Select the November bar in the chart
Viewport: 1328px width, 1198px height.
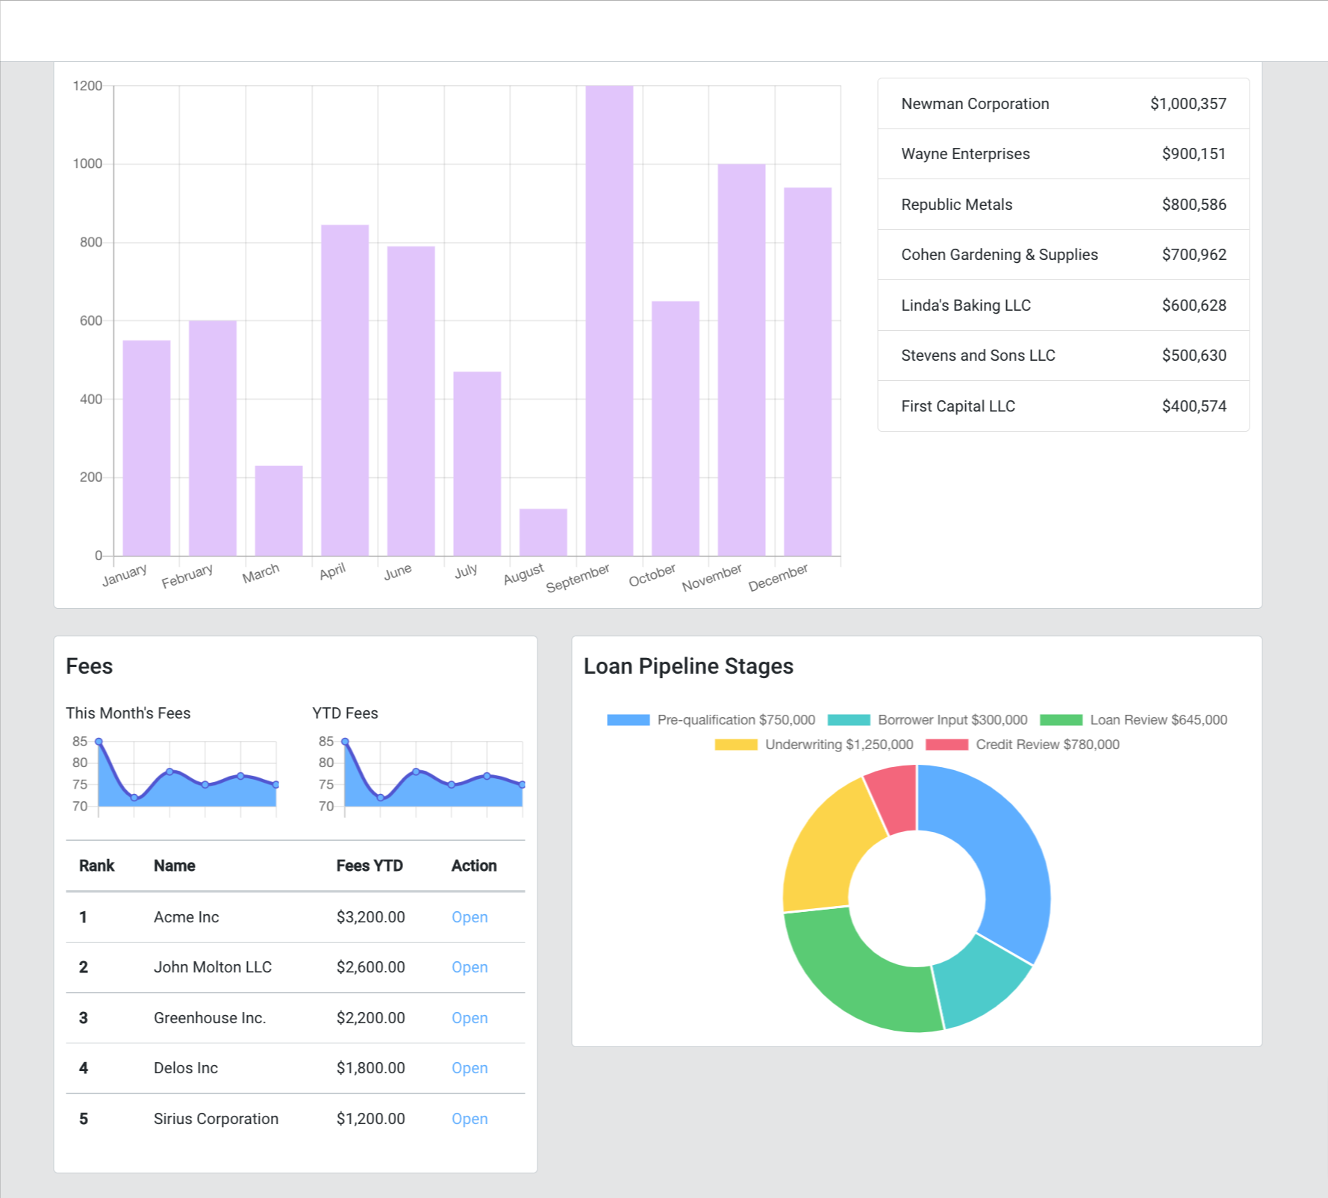click(x=741, y=360)
